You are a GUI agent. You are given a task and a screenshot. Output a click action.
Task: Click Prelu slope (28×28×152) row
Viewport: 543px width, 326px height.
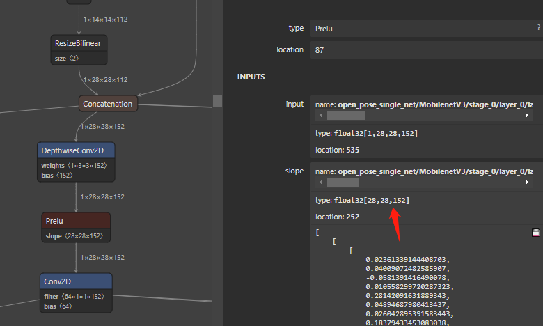click(74, 236)
